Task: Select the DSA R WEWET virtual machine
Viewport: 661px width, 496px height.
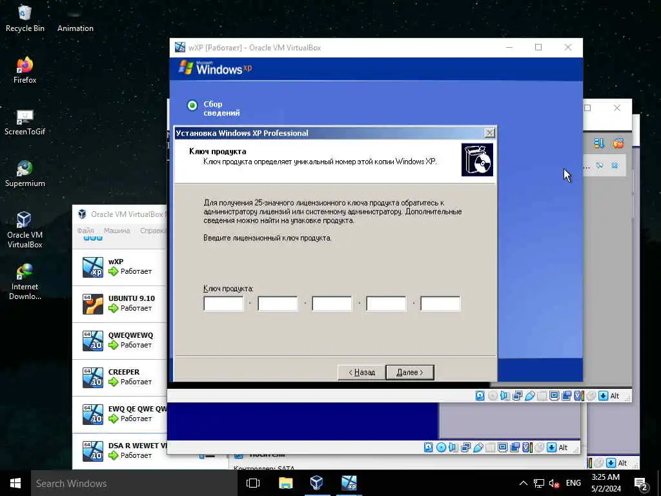Action: pyautogui.click(x=120, y=450)
